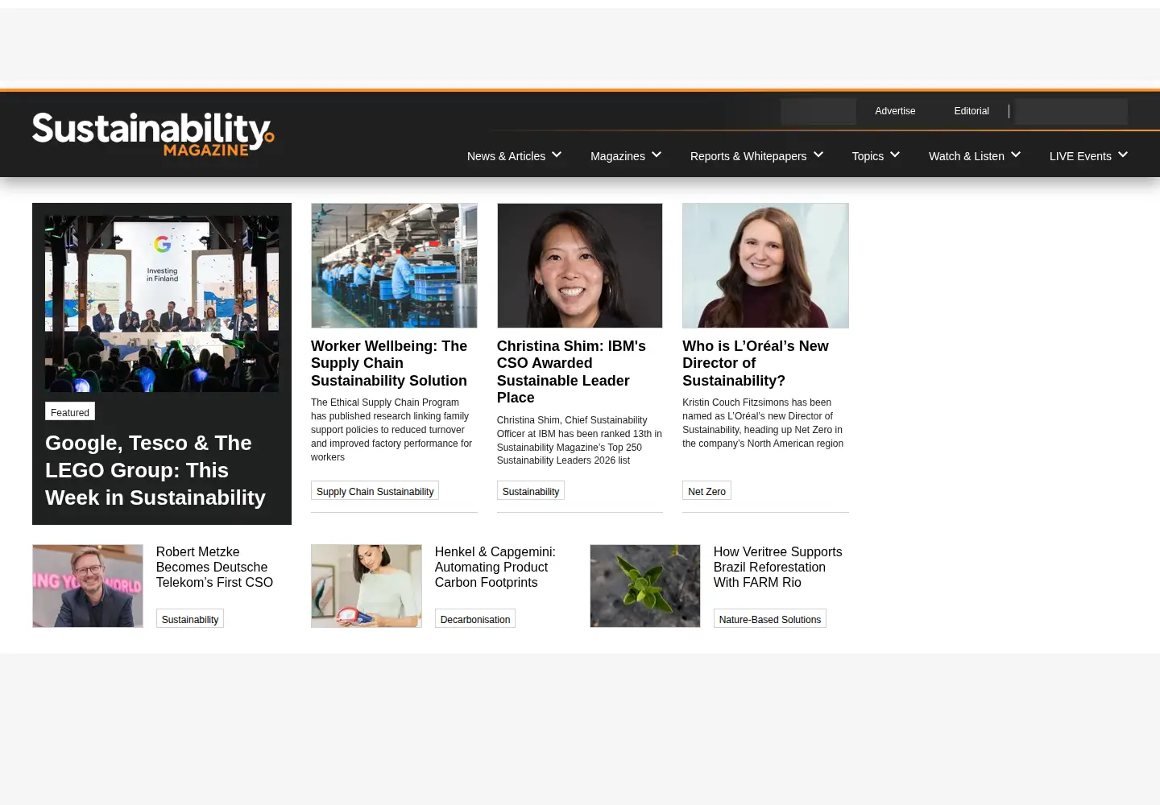1160x805 pixels.
Task: Open the factory workers article image
Action: [394, 266]
